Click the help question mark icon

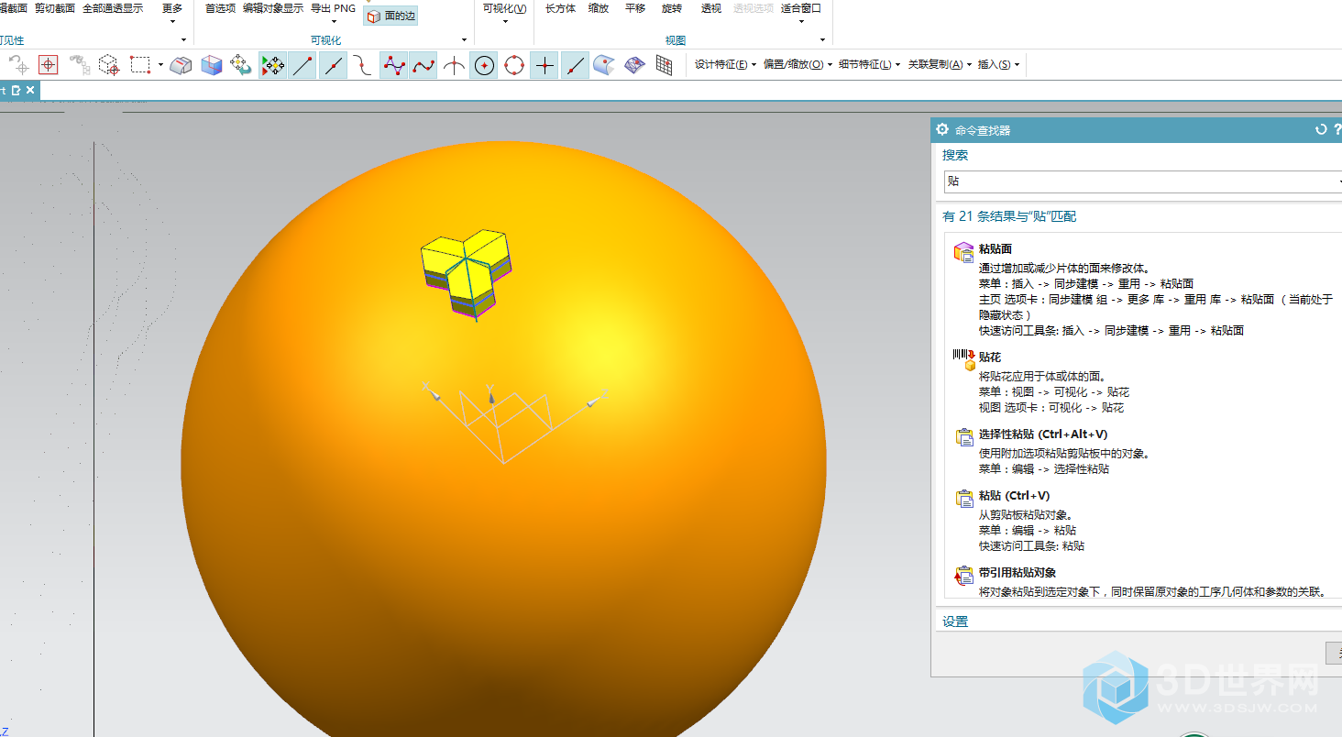pyautogui.click(x=1337, y=130)
